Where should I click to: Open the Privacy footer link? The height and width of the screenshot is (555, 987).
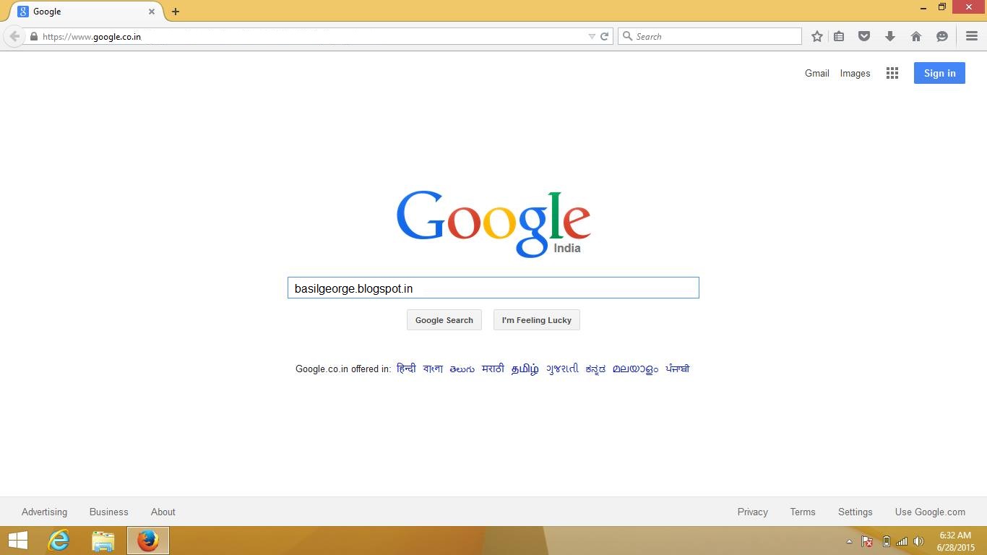click(x=753, y=512)
